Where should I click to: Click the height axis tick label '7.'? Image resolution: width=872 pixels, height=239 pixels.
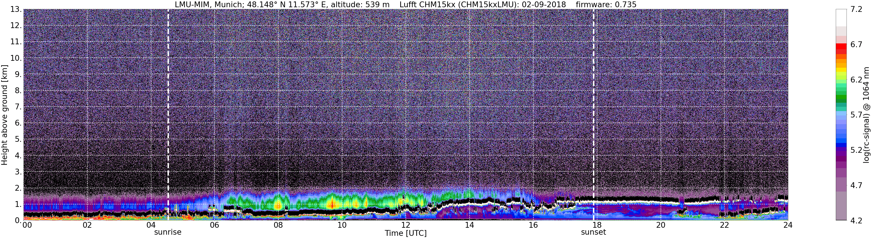click(18, 107)
